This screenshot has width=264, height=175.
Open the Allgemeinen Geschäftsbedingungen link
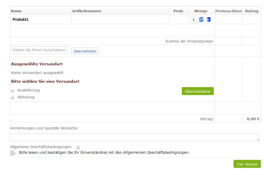point(156,153)
